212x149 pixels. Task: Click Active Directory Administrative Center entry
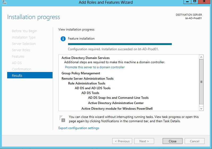coord(116,103)
